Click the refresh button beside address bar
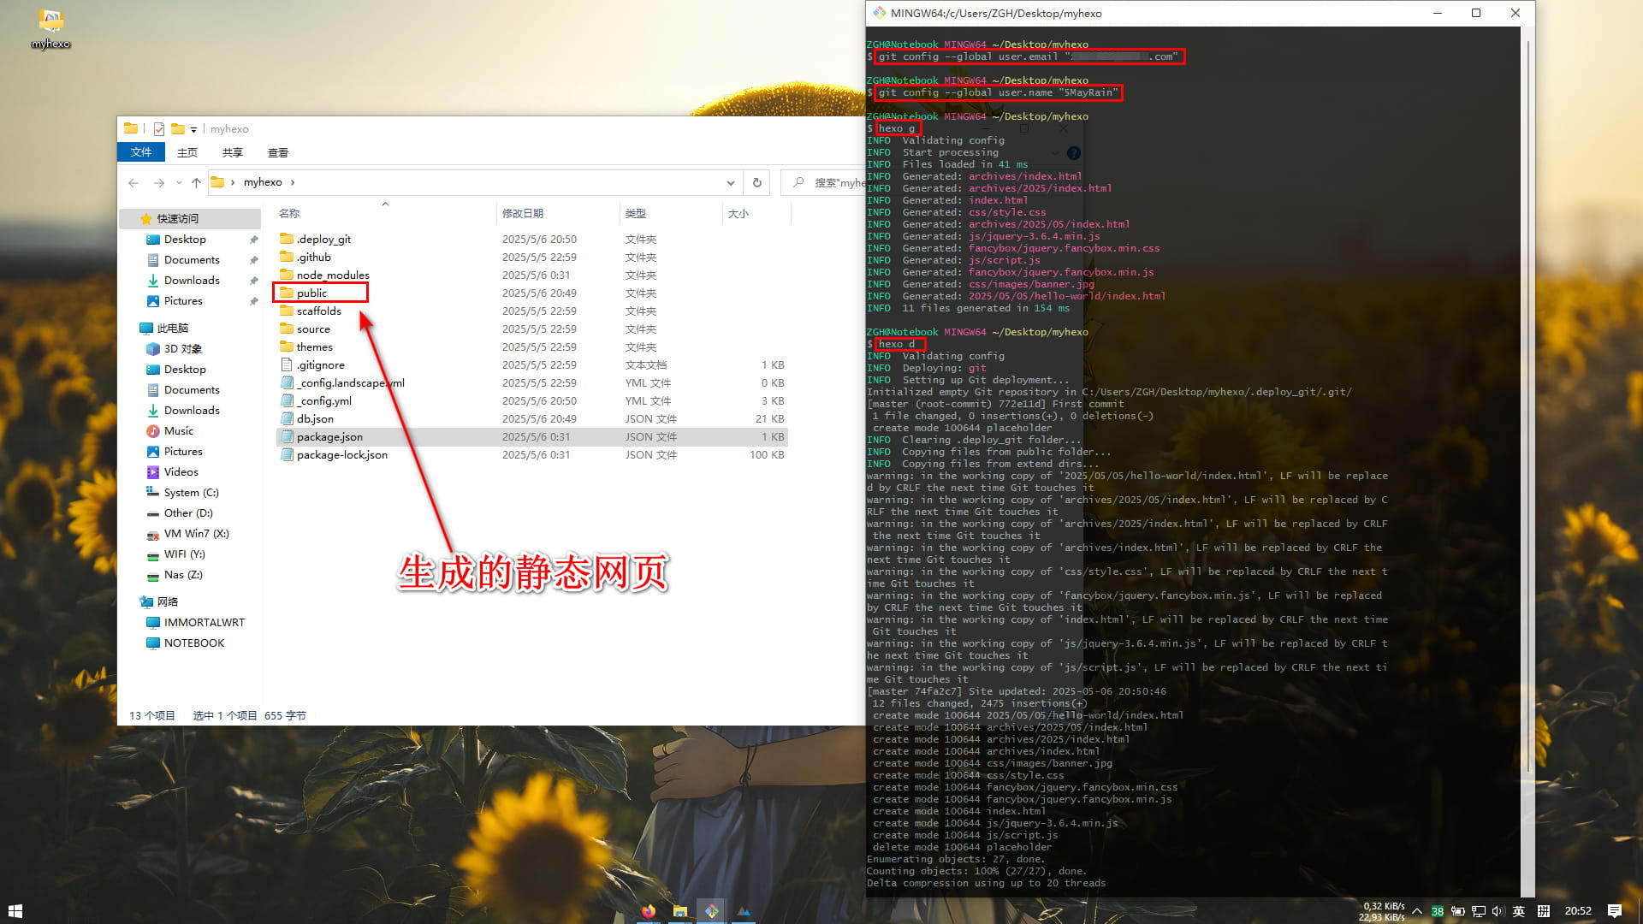 (x=756, y=182)
